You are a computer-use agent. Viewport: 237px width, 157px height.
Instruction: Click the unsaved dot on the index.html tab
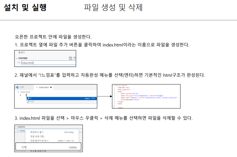51,87
